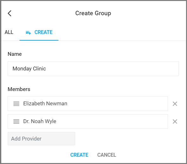
Task: Click the CANCEL button
Action: pyautogui.click(x=106, y=155)
